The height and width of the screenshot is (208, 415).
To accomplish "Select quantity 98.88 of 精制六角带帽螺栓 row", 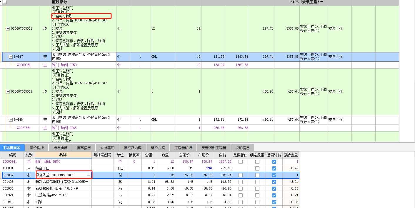I will (166, 182).
